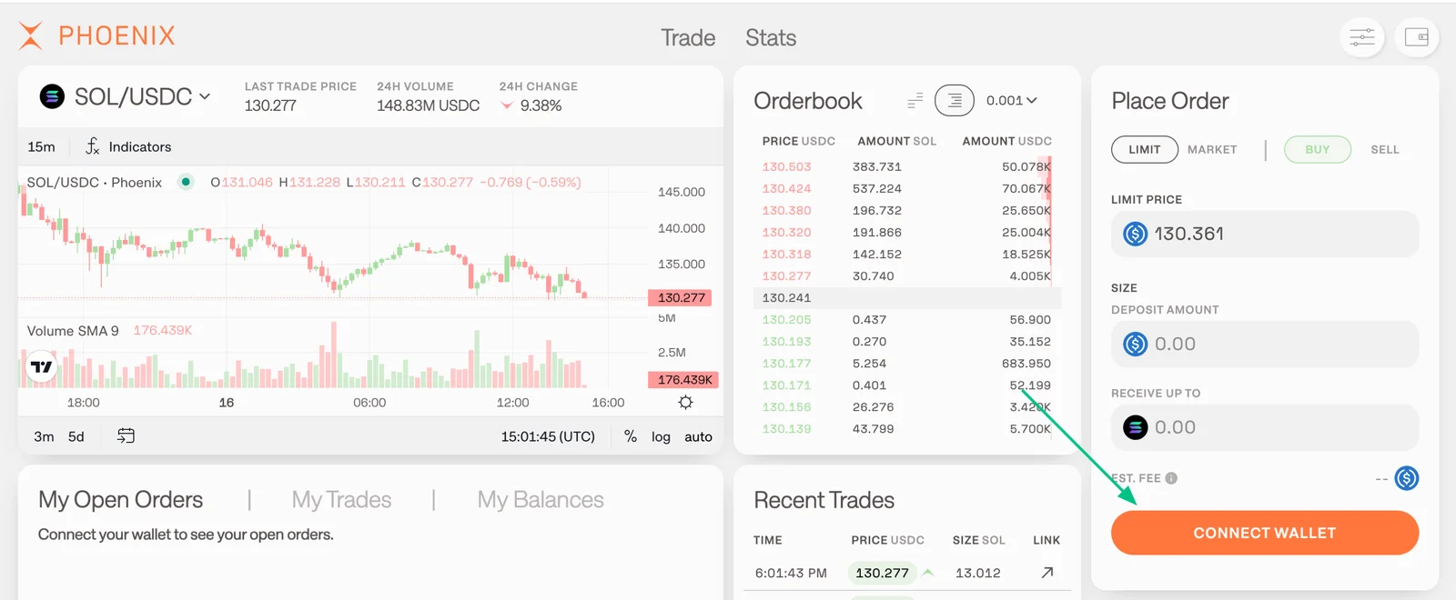Open the recent trade link arrow
Image resolution: width=1456 pixels, height=600 pixels.
point(1047,573)
